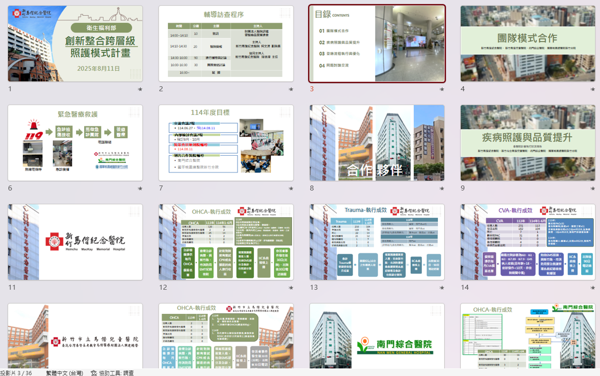Select slide 14 thumbnail CVA-執行成效

point(528,242)
